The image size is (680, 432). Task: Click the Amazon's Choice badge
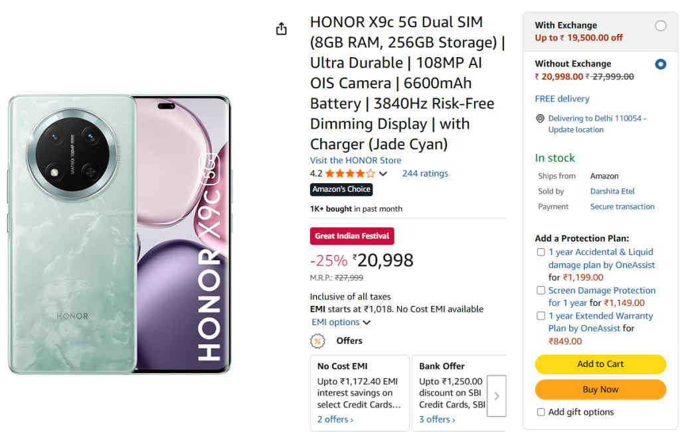tap(341, 189)
